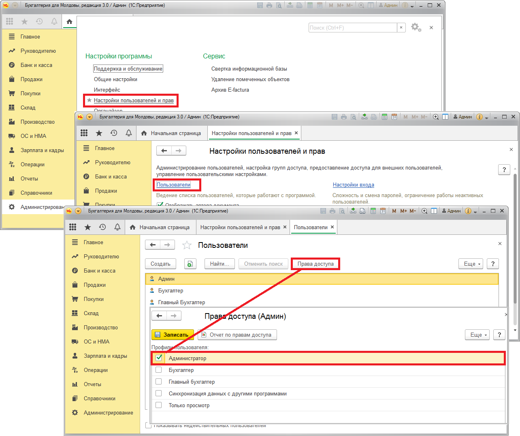Screen dimensions: 520x436
Task: Add Пользователи form to favorites star
Action: pyautogui.click(x=187, y=245)
